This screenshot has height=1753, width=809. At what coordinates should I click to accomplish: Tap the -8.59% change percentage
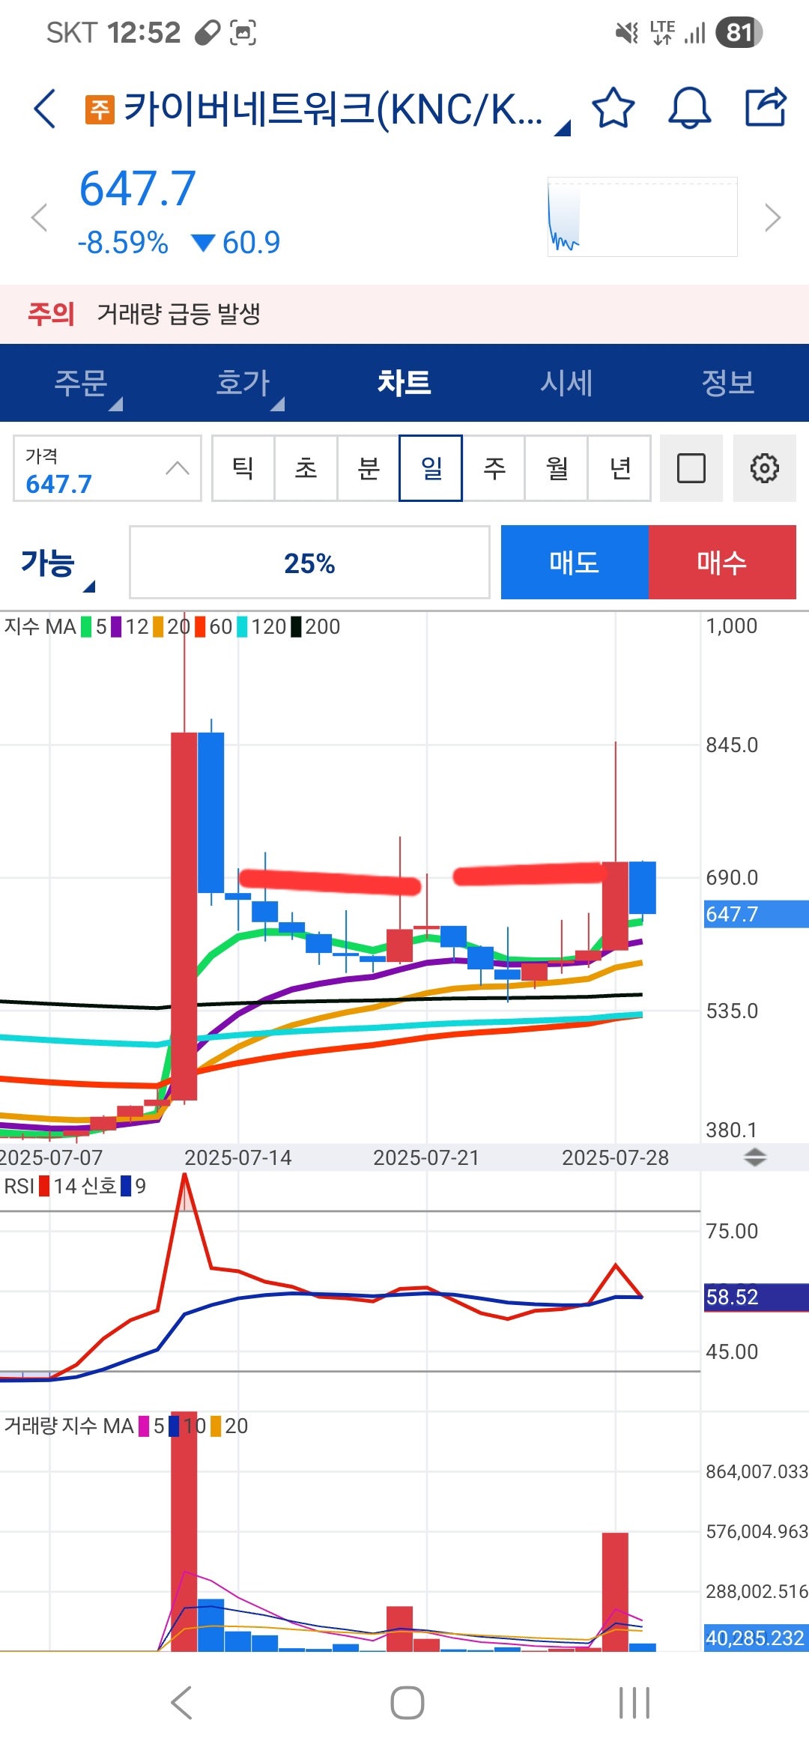[x=123, y=243]
